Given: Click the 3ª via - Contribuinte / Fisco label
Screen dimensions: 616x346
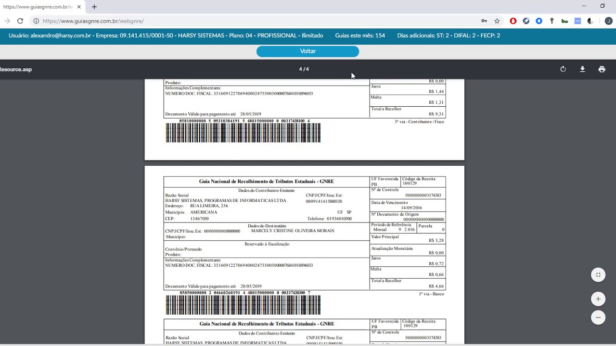Looking at the screenshot, I should tap(419, 122).
